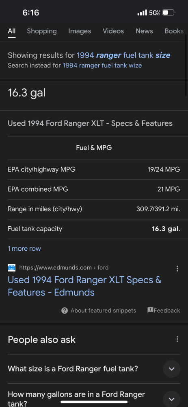Switch to the Shopping tab
This screenshot has width=188, height=407.
click(x=42, y=31)
